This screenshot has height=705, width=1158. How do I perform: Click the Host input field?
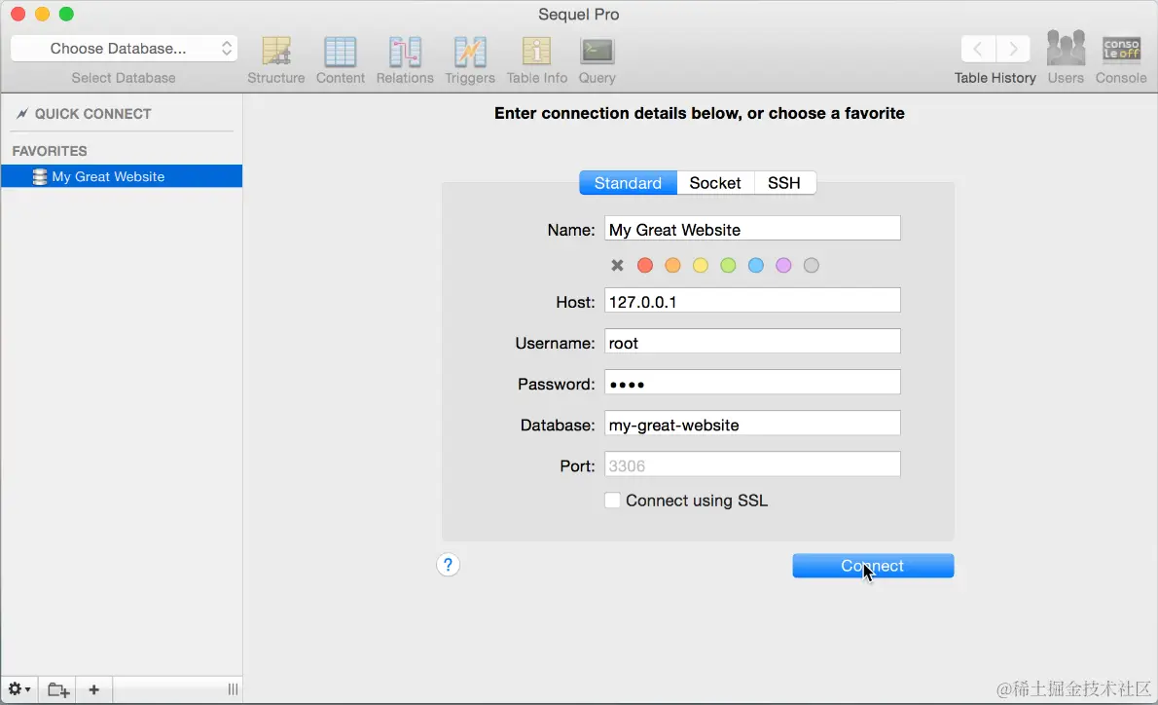click(x=752, y=301)
